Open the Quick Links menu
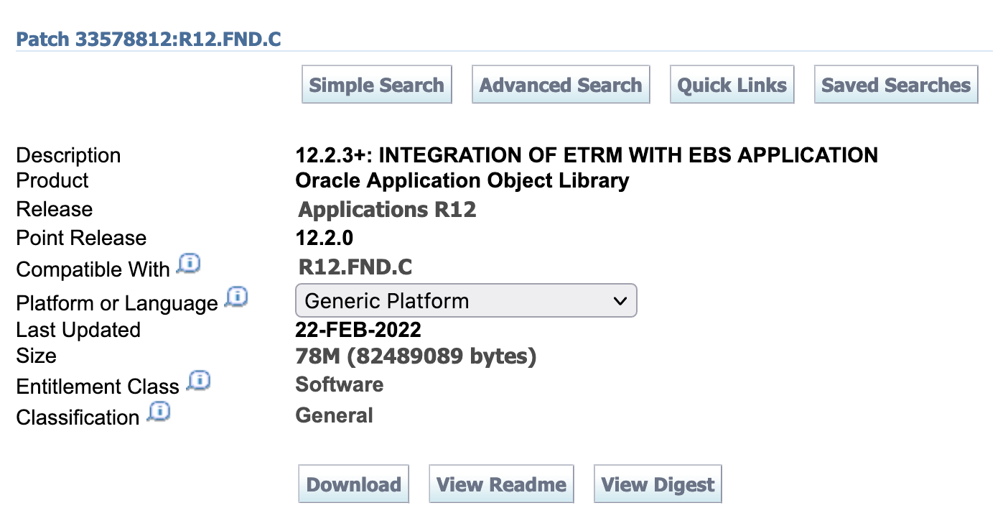Screen dimensions: 1008x531 [732, 85]
